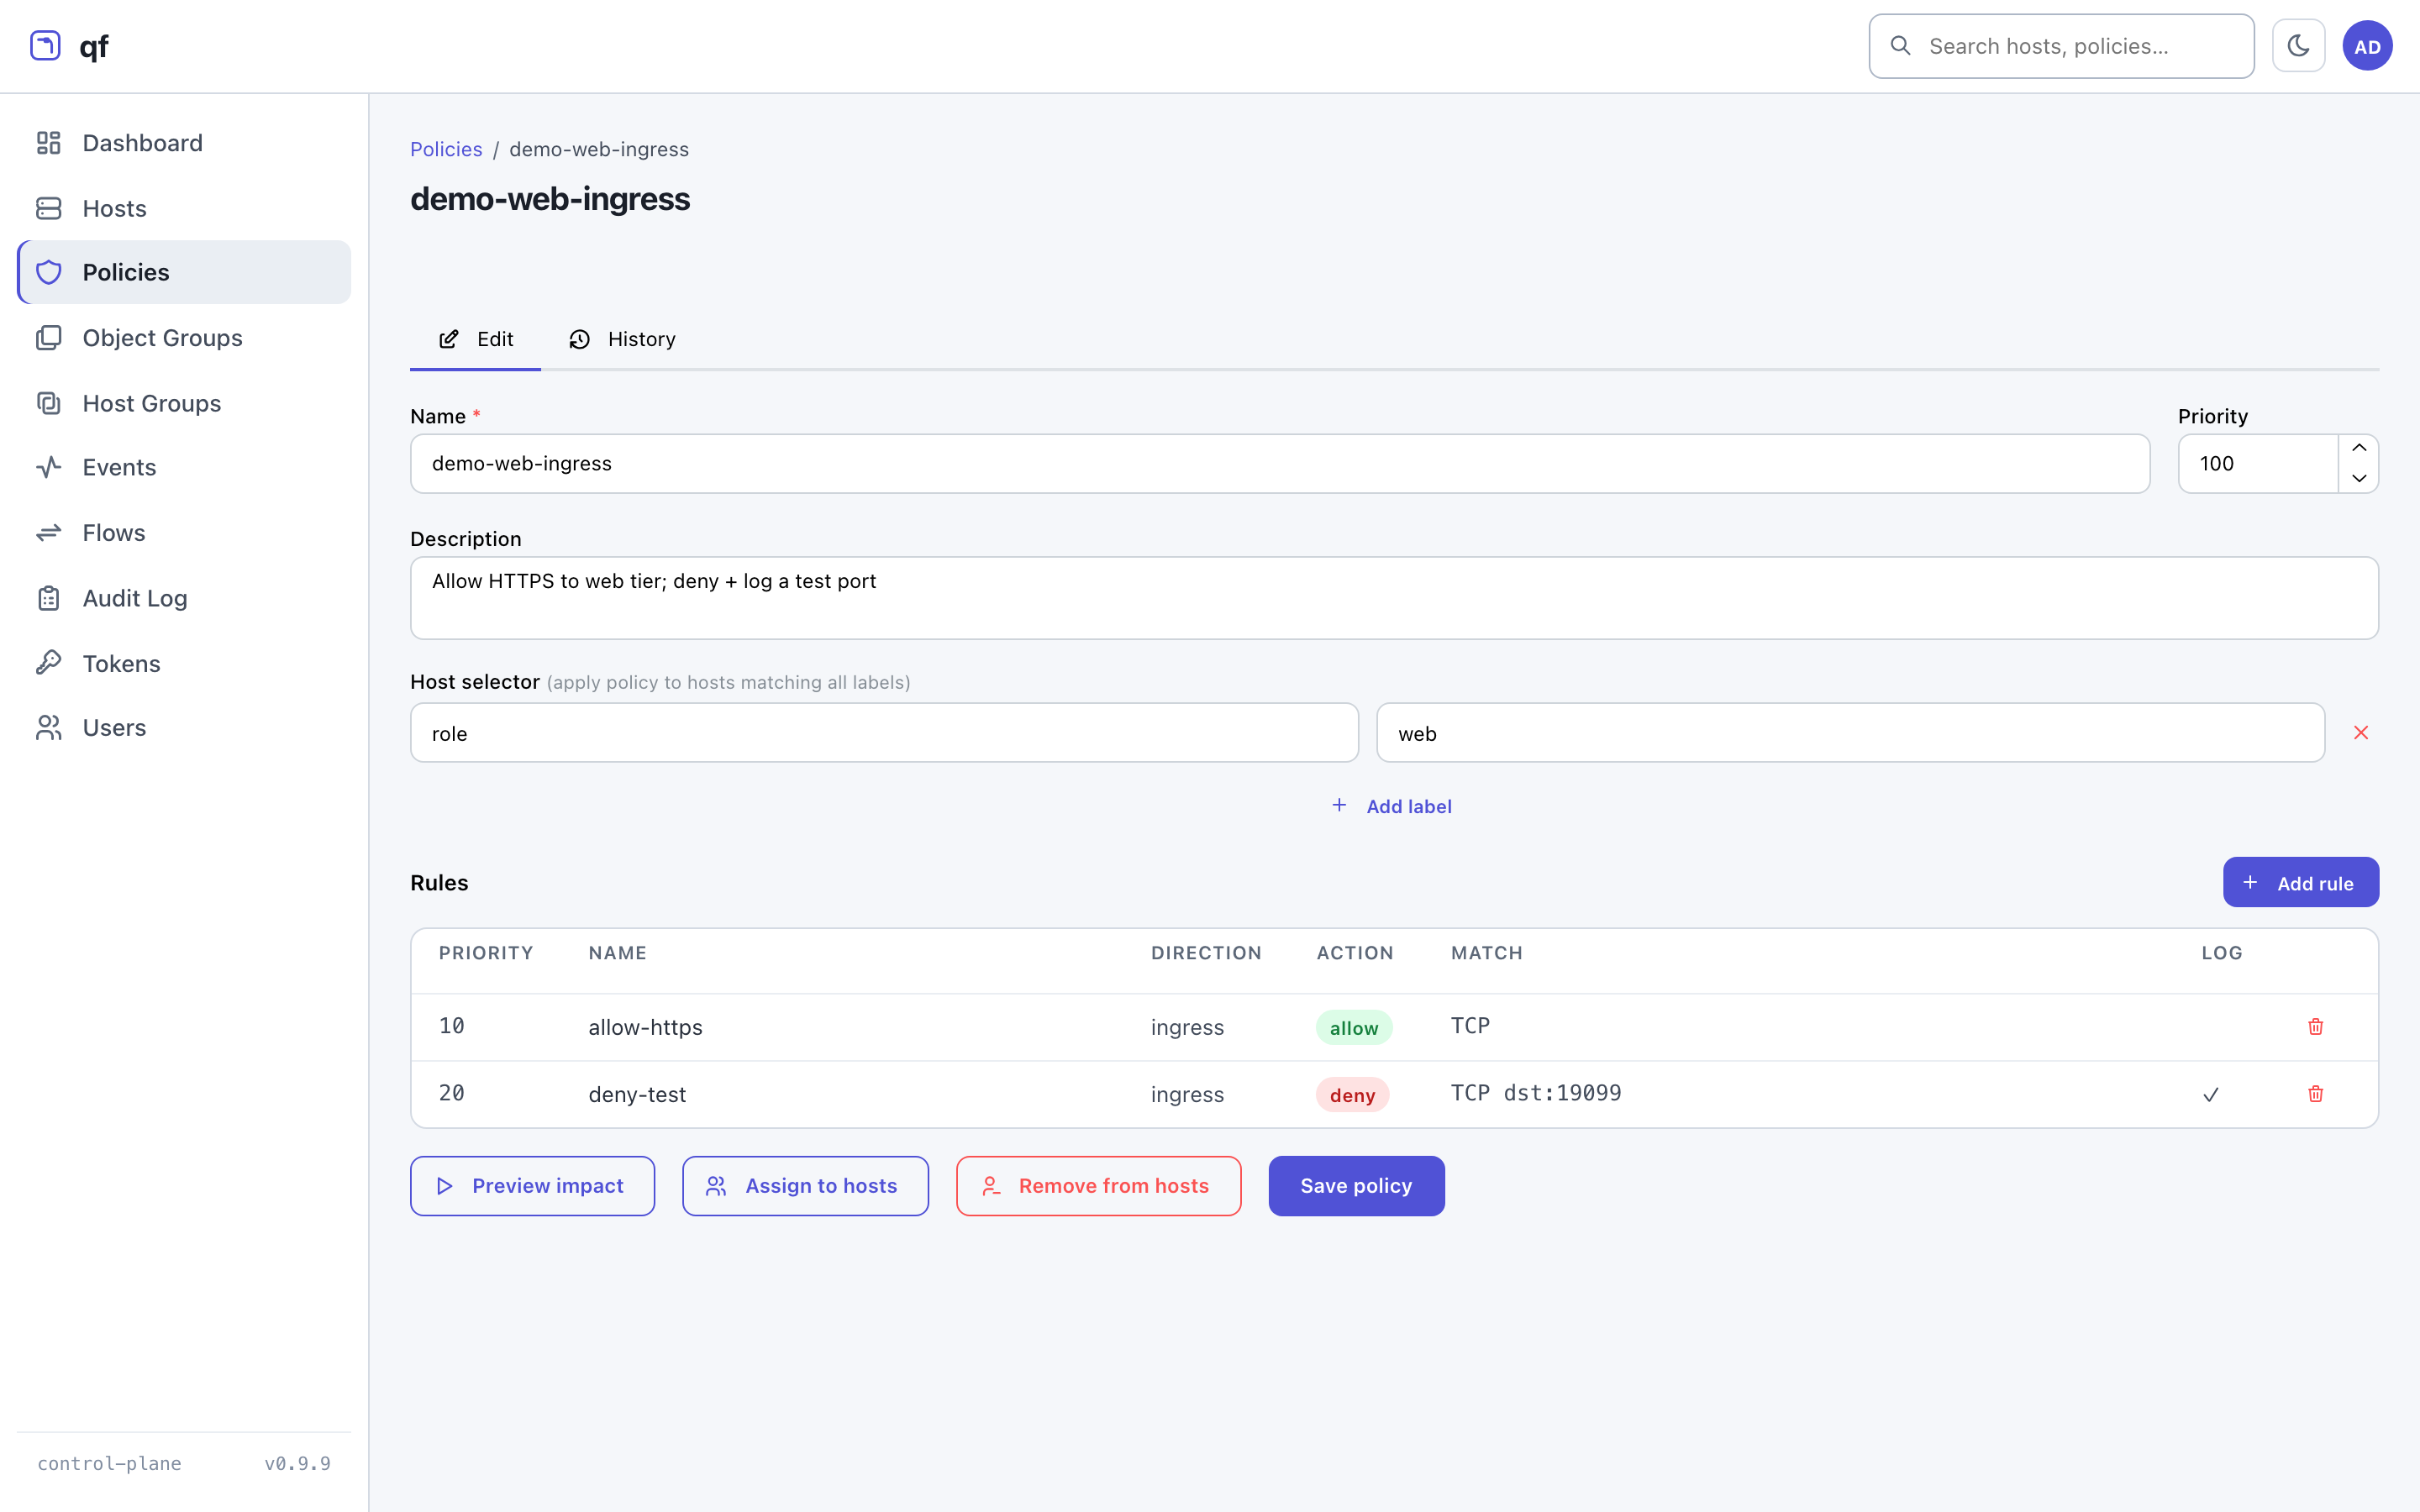
Task: Click the policy Name input field
Action: [1280, 463]
